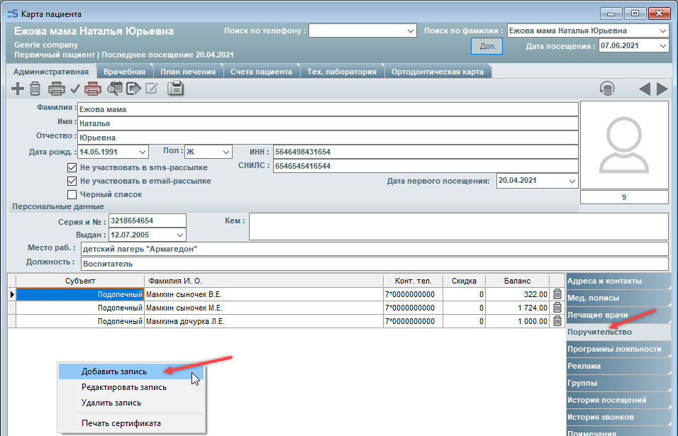Click the telephone icon in the toolbar
The height and width of the screenshot is (436, 678).
175,89
